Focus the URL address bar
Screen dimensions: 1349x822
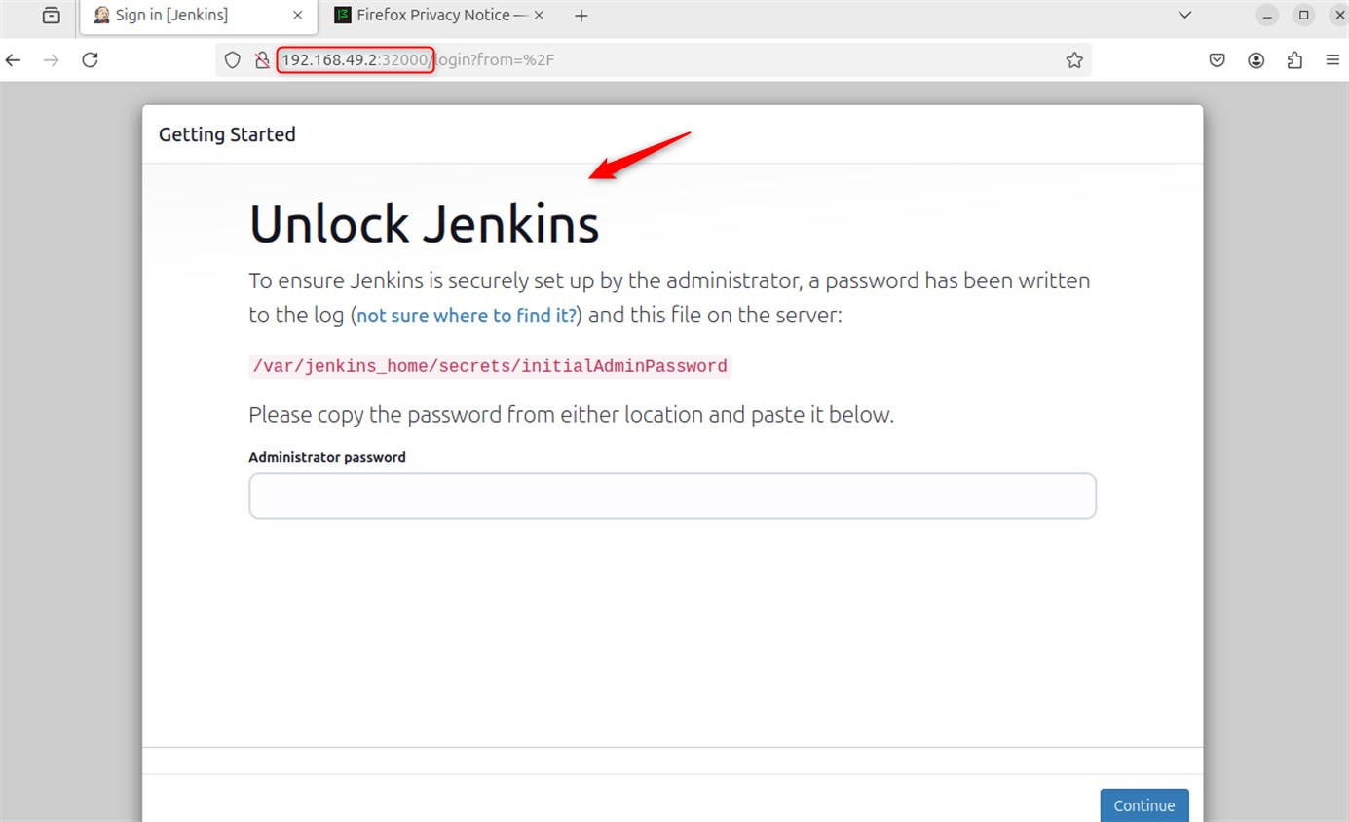coord(653,60)
